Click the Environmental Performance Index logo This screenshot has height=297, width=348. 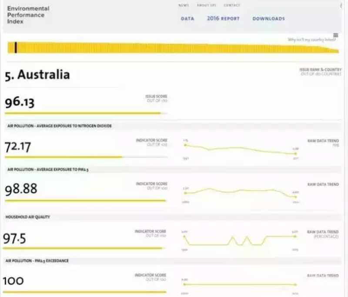tap(28, 15)
